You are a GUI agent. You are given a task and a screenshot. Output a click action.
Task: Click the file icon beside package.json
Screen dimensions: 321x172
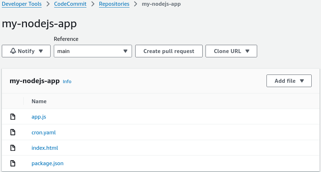pyautogui.click(x=13, y=163)
